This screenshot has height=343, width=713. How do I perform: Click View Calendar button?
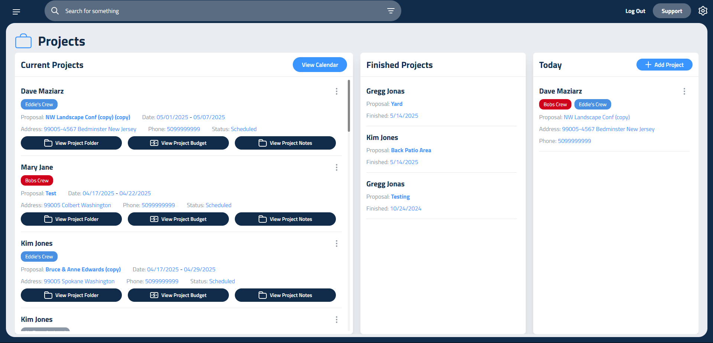(320, 65)
